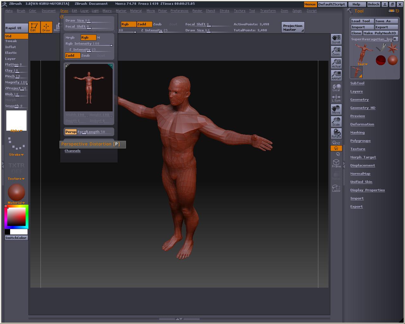
Task: Open the Zplugin menu
Action: [x=297, y=11]
